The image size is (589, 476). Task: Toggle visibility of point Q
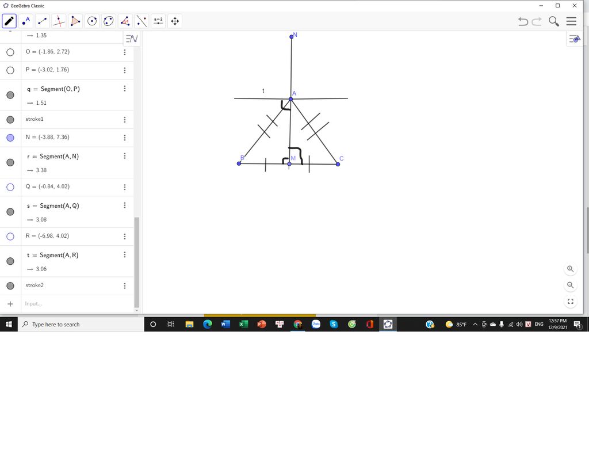pos(10,187)
